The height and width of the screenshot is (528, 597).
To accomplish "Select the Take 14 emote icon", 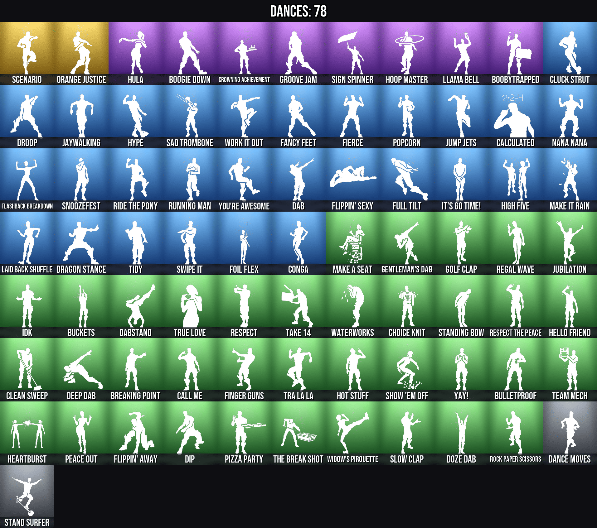I will 298,306.
